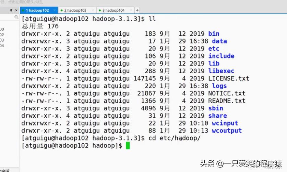Click the file size value '147145'
The width and height of the screenshot is (287, 172).
(x=145, y=79)
